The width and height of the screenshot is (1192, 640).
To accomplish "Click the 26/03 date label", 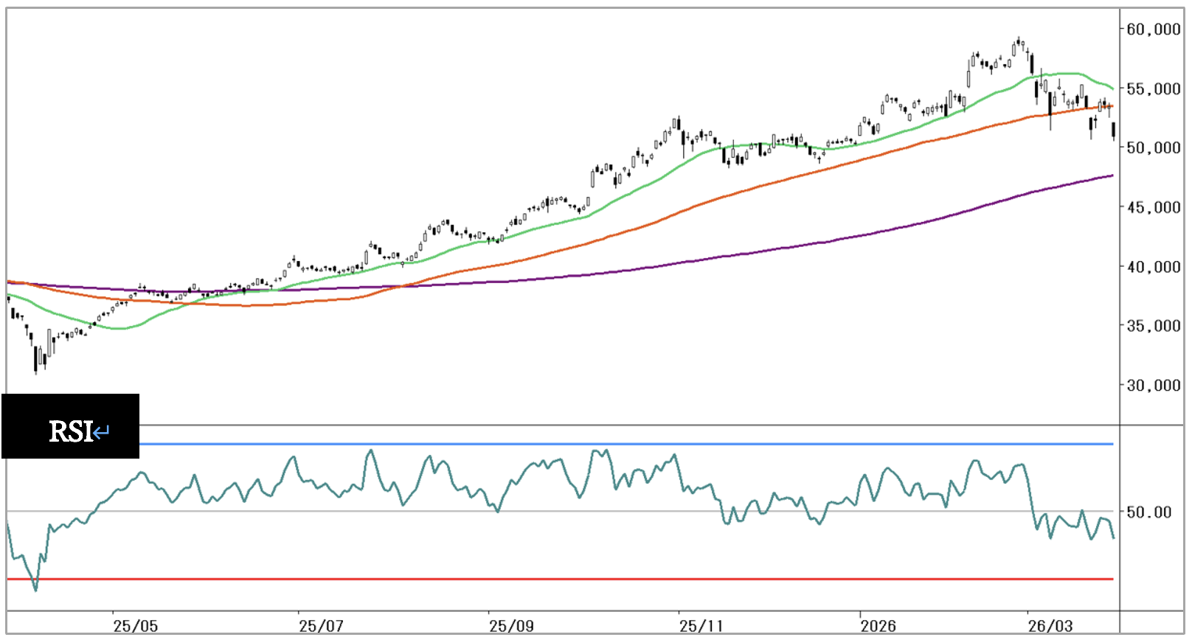I will (x=1050, y=626).
